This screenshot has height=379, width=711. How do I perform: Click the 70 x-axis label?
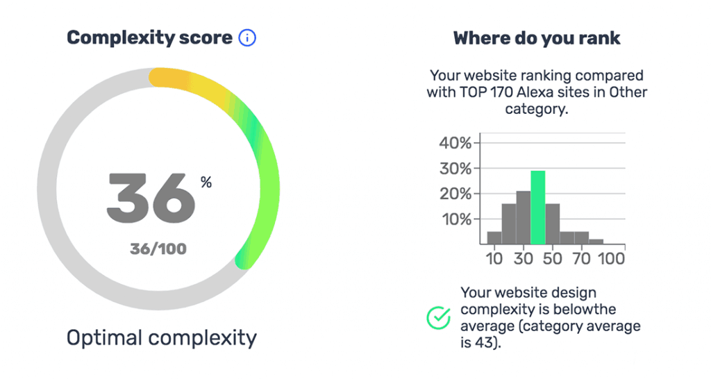tap(581, 259)
